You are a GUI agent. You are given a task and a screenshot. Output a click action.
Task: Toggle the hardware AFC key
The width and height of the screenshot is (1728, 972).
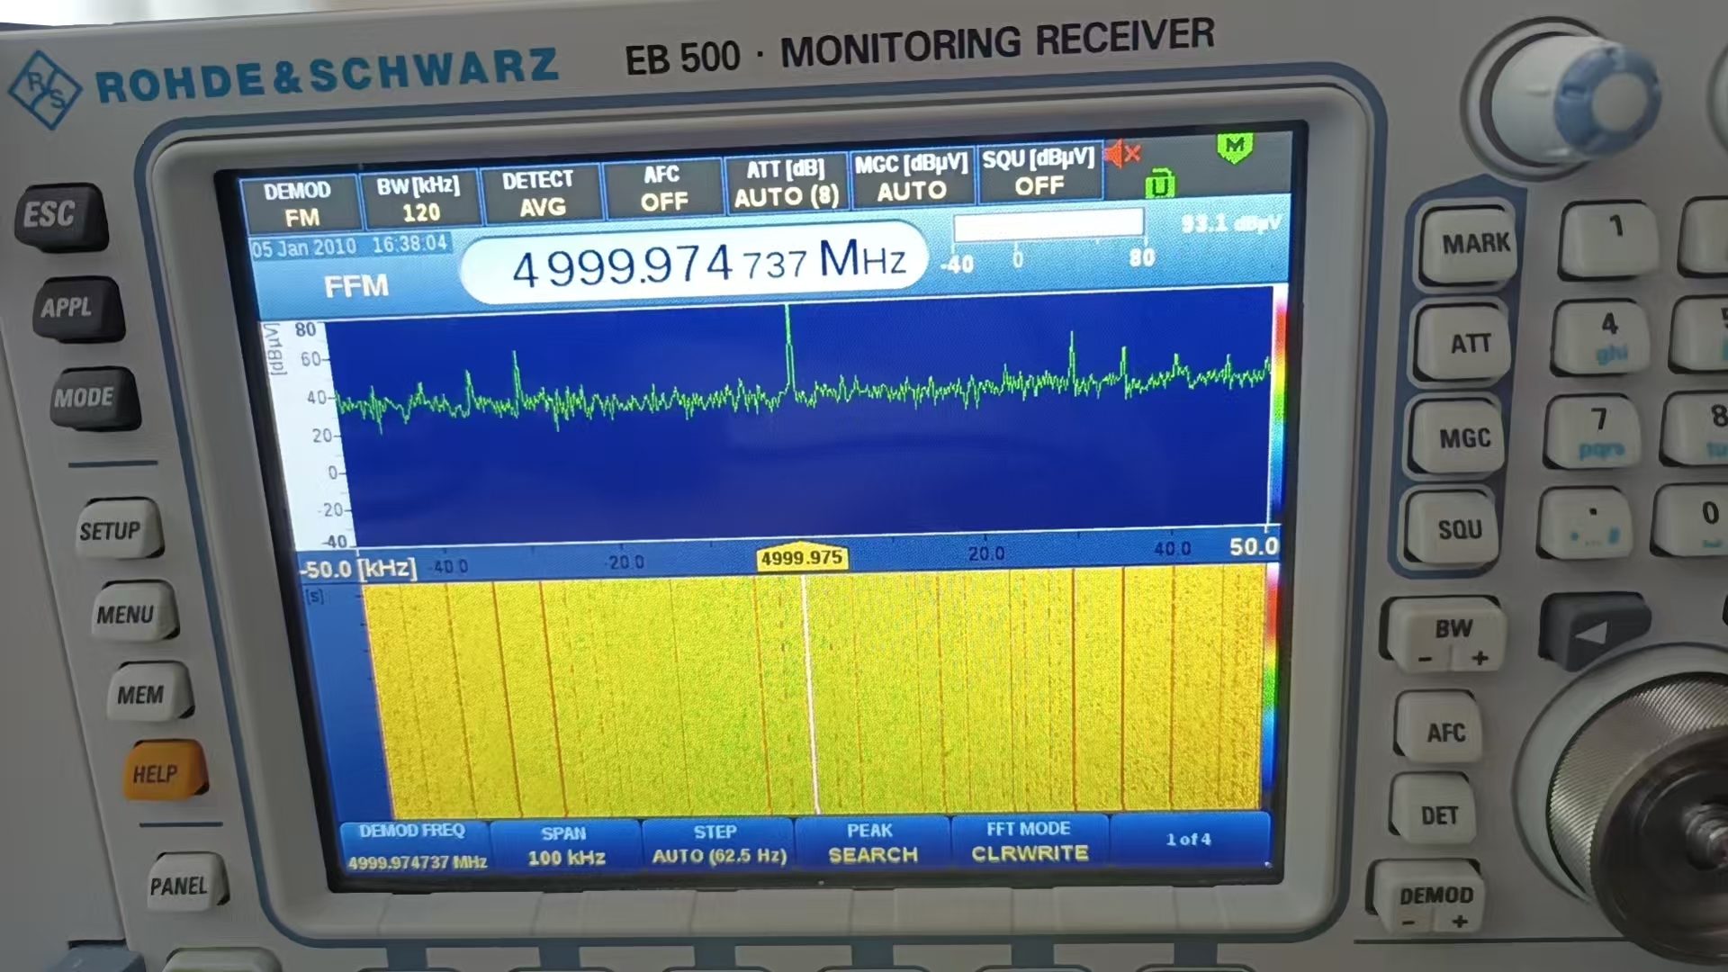click(x=1444, y=733)
